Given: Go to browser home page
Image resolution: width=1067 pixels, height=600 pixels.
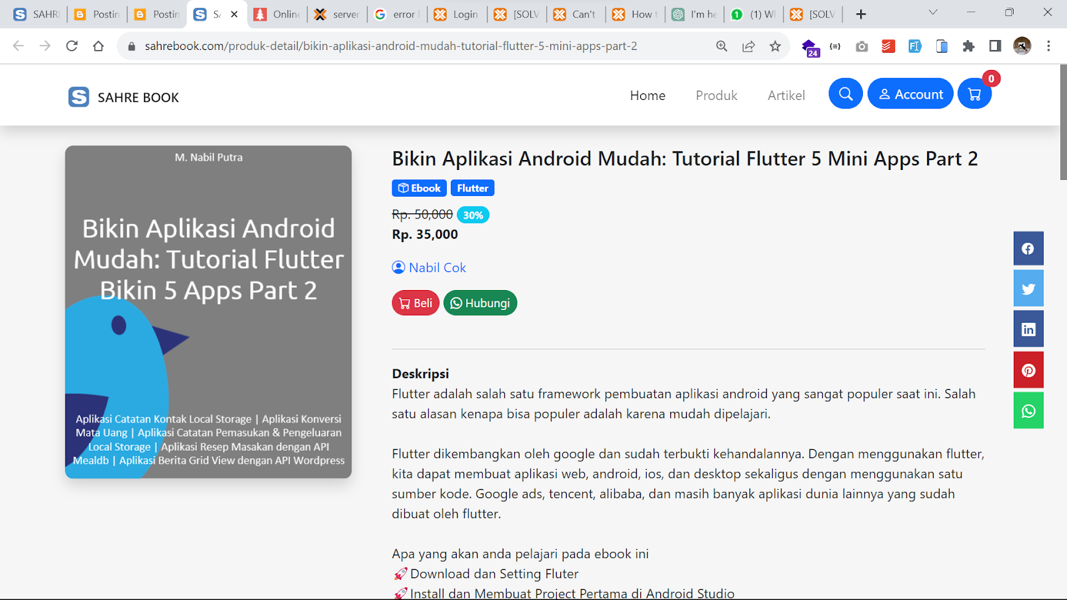Looking at the screenshot, I should (99, 46).
